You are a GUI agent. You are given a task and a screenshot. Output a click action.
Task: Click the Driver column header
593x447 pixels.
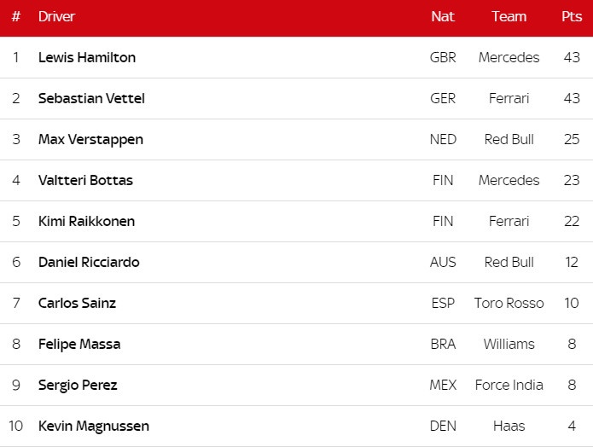(x=57, y=17)
